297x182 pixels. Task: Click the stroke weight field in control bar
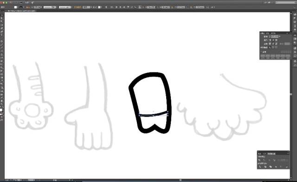[37, 7]
